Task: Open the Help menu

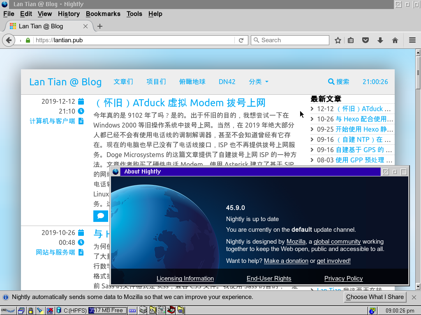Action: pos(155,14)
